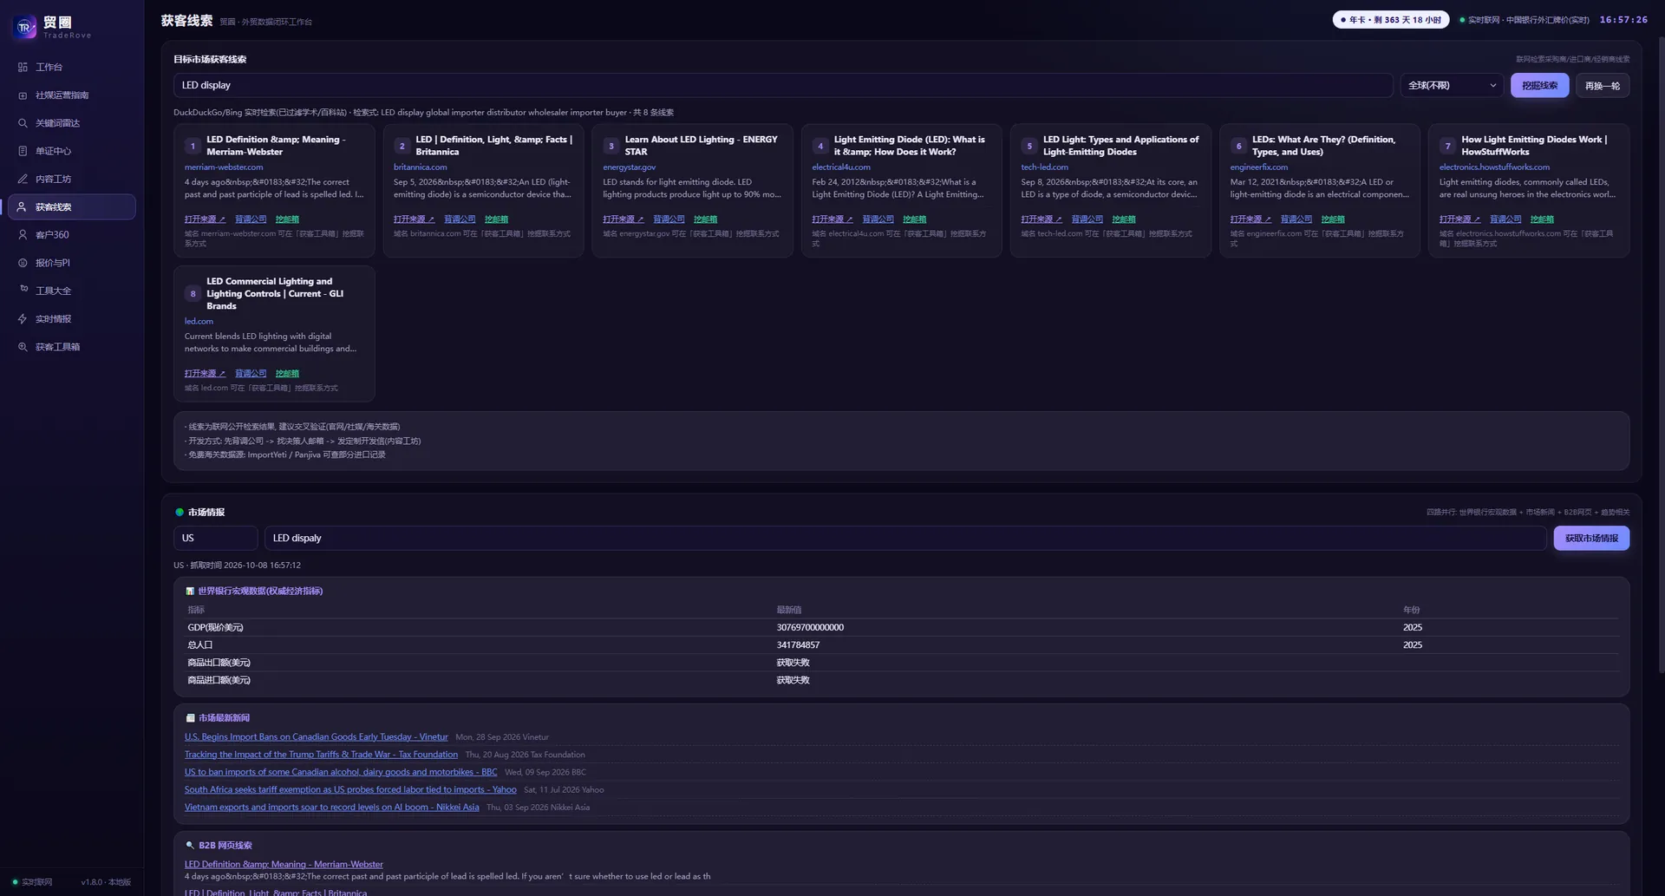Image resolution: width=1665 pixels, height=896 pixels.
Task: Click the 挖掘线索 button
Action: tap(1539, 85)
